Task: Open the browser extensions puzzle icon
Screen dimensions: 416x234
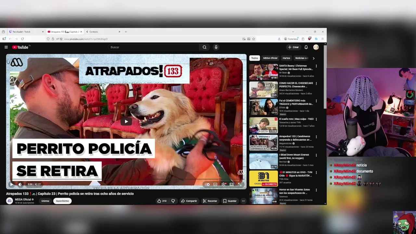Action: [x=303, y=39]
